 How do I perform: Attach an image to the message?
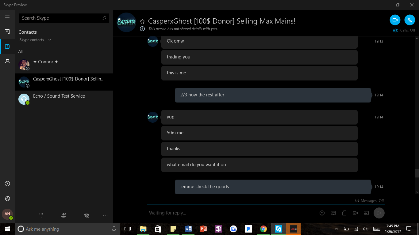[x=333, y=213]
